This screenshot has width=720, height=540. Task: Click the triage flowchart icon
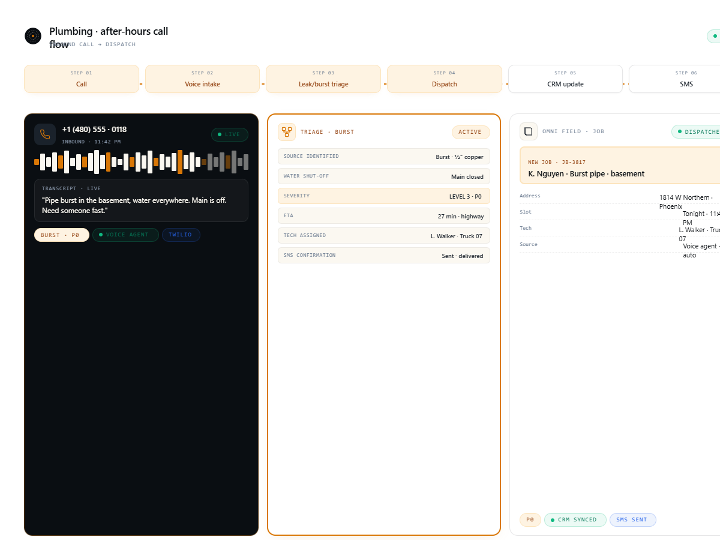point(287,132)
